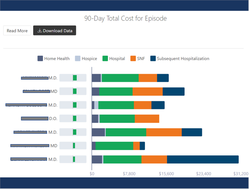The width and height of the screenshot is (249, 189).
Task: Click the $0 axis label
Action: [92, 174]
